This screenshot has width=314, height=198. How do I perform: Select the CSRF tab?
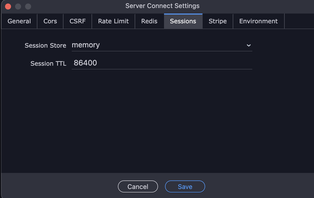pyautogui.click(x=77, y=21)
